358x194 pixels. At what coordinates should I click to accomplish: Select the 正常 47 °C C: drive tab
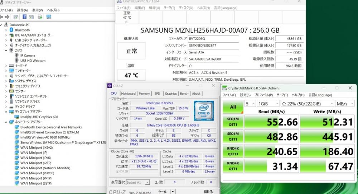click(127, 17)
